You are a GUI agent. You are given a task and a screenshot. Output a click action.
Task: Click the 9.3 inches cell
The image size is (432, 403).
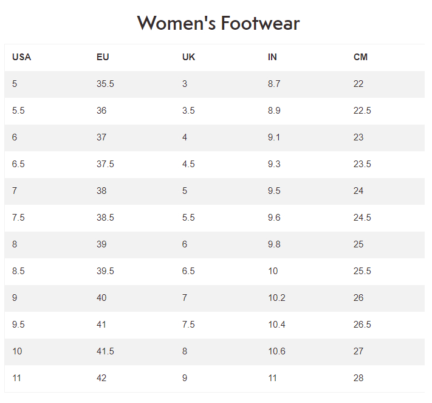[274, 164]
